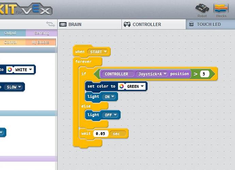Click the greater-than operator symbol

[195, 74]
